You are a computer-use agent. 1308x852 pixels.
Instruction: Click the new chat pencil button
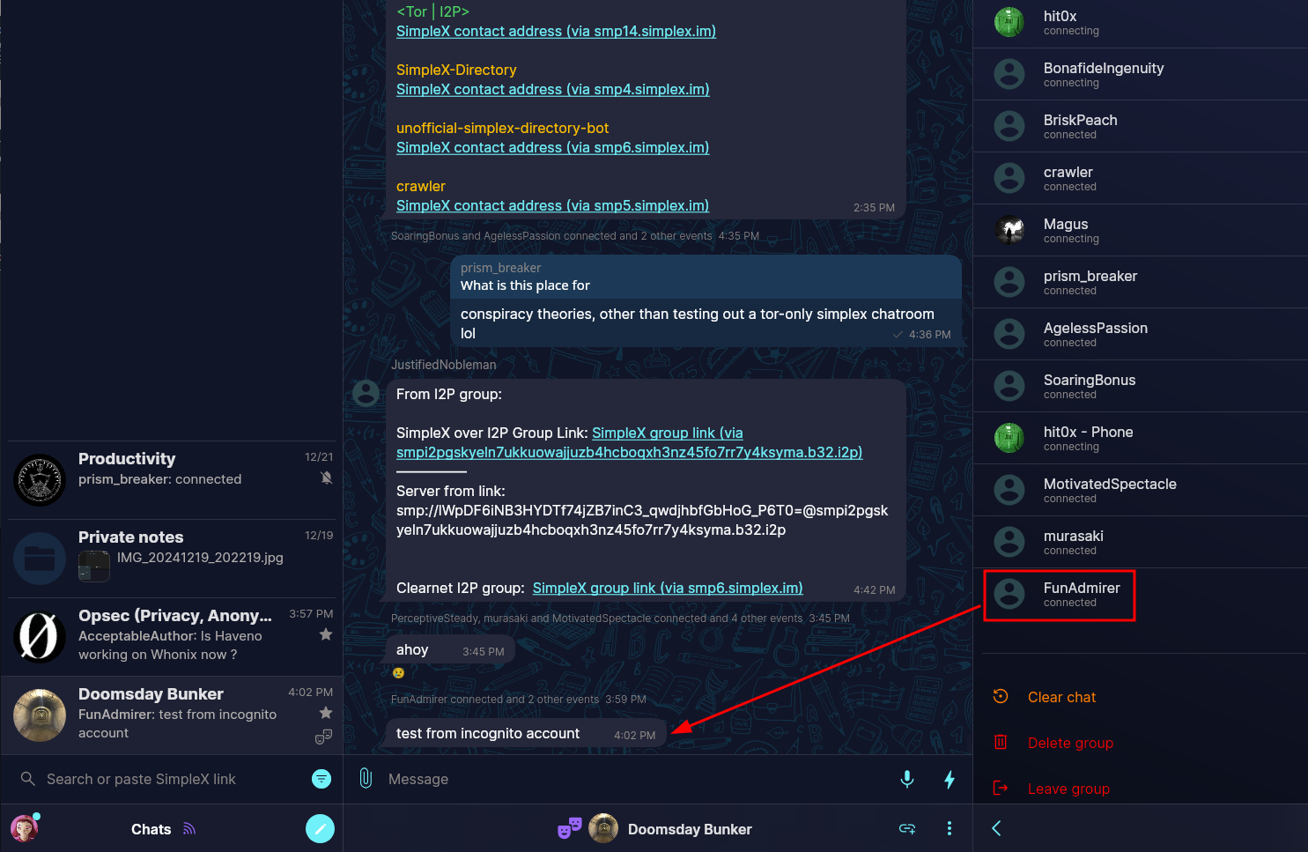320,828
